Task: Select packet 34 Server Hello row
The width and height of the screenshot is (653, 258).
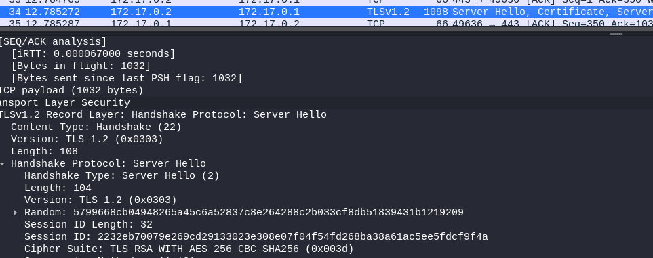Action: tap(327, 12)
